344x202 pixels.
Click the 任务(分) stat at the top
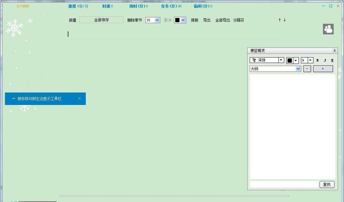(x=171, y=6)
